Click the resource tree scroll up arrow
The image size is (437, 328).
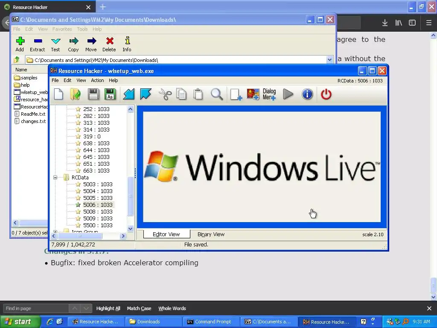click(131, 109)
